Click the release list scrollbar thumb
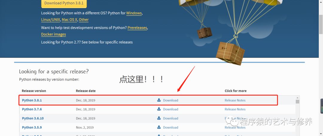Screen dimensions: 323x136 pos(297,102)
